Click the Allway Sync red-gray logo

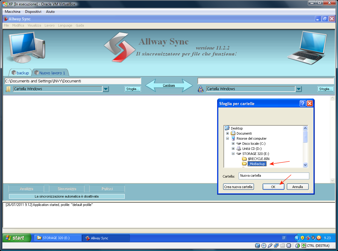120,47
